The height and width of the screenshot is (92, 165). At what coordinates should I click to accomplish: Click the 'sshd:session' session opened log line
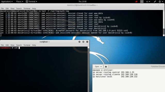(66, 33)
